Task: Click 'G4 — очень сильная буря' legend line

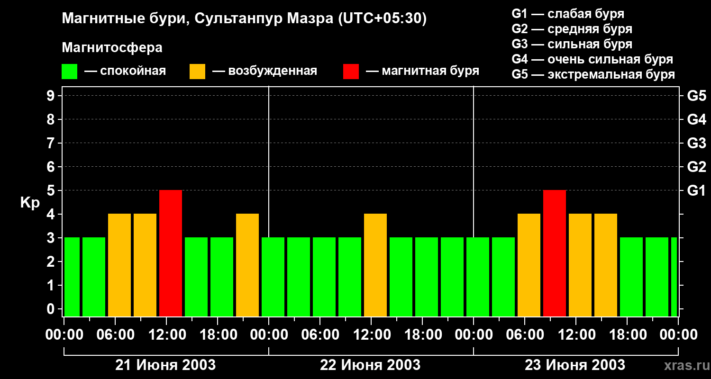Action: (x=592, y=59)
